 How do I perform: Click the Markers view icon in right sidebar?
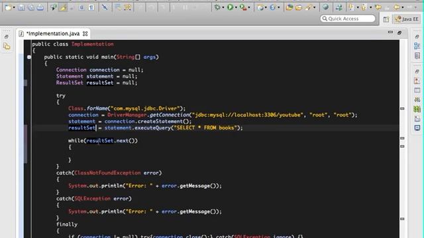[417, 81]
